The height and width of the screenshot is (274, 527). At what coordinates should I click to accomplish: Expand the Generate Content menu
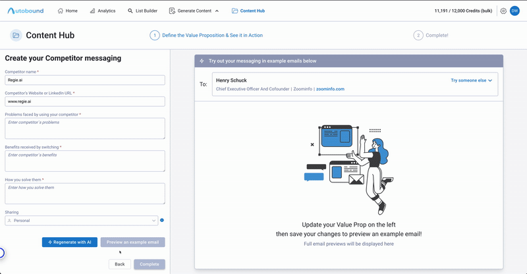[194, 11]
